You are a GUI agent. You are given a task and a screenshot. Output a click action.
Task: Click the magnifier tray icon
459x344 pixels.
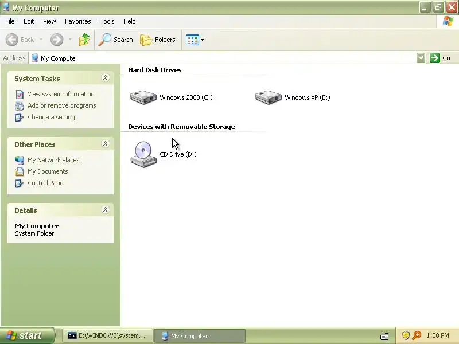pyautogui.click(x=417, y=335)
